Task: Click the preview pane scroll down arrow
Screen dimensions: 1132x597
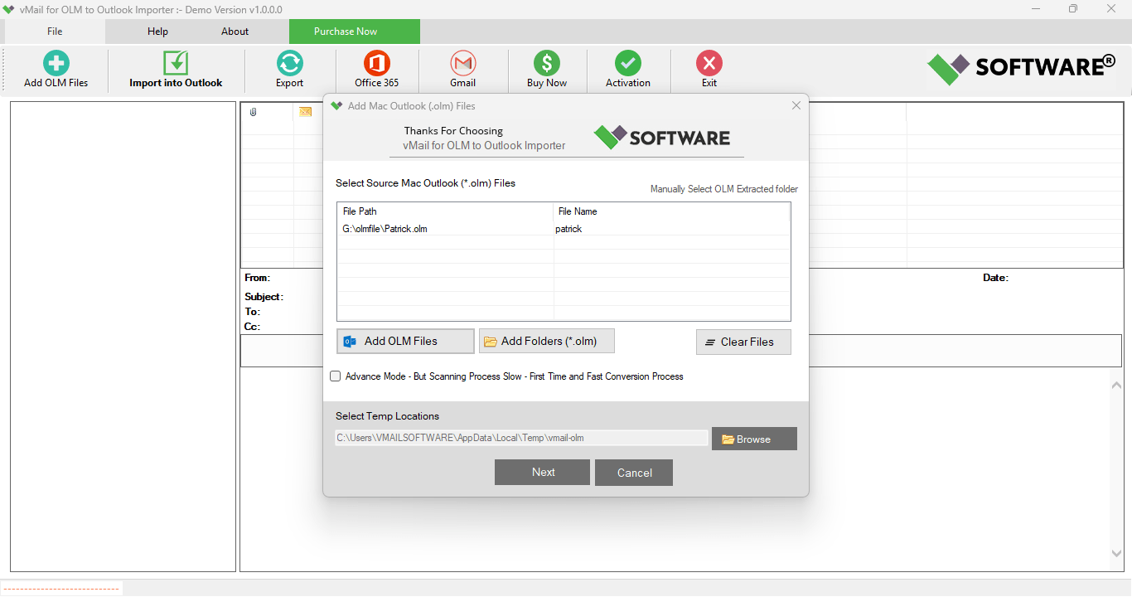Action: click(1115, 553)
